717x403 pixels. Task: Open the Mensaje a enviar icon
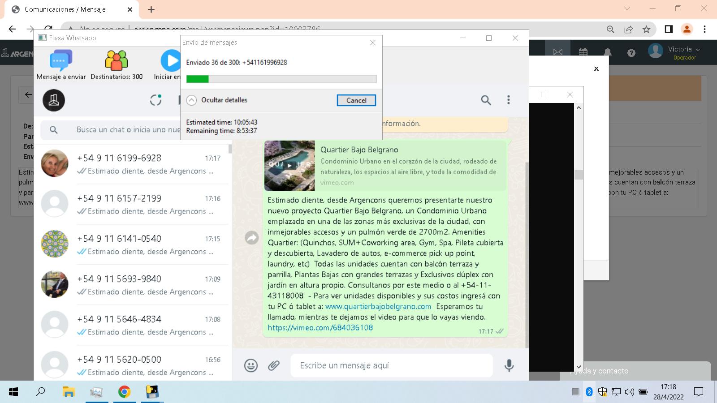click(61, 61)
